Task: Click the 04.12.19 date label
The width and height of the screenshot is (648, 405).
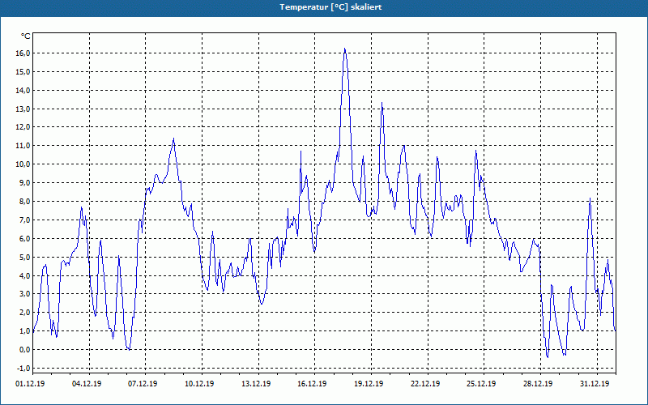Action: [87, 384]
